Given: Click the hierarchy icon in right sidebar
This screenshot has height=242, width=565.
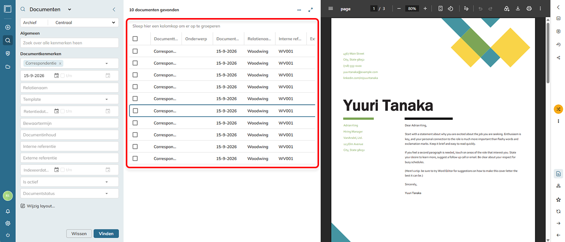Looking at the screenshot, I should tap(559, 186).
